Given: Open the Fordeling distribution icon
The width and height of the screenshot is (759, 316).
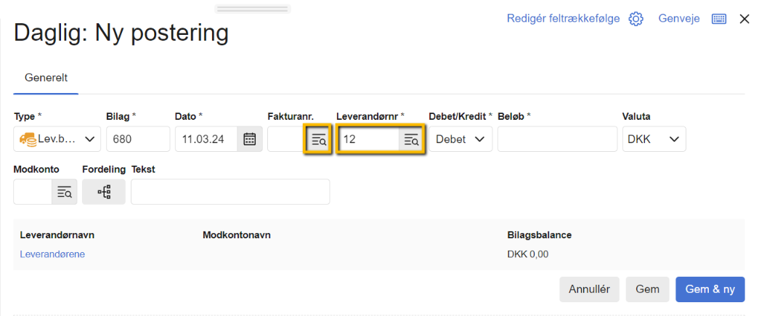Looking at the screenshot, I should click(x=103, y=192).
